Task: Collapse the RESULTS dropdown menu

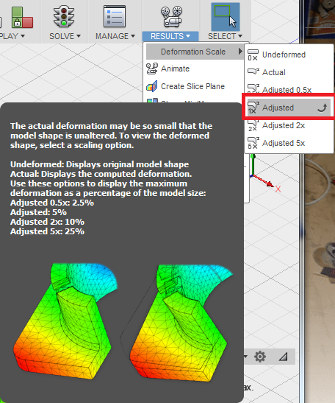Action: [x=170, y=36]
